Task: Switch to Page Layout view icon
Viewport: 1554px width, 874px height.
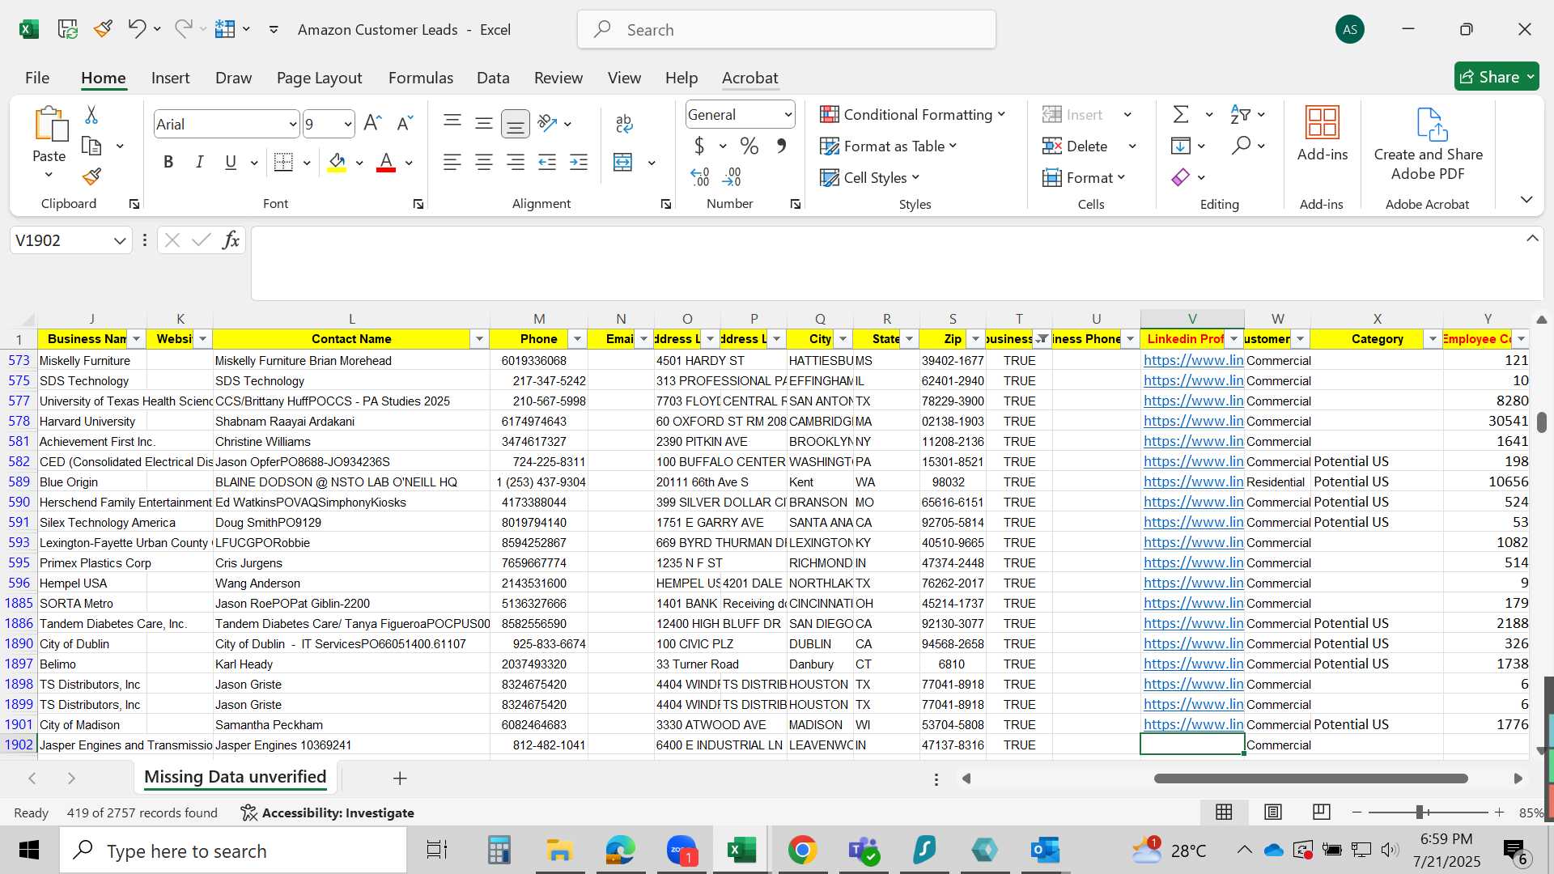Action: pos(1273,812)
